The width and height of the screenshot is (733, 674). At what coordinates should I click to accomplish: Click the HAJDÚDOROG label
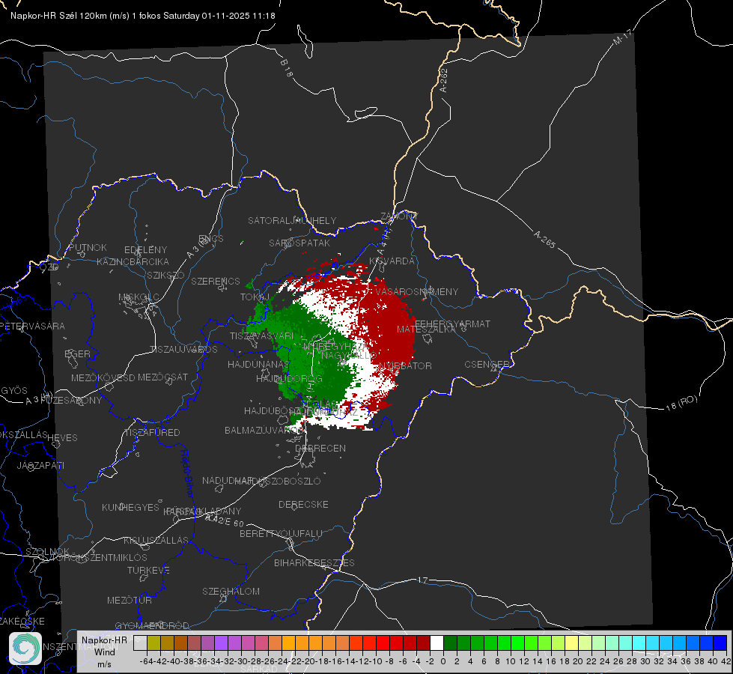click(289, 378)
